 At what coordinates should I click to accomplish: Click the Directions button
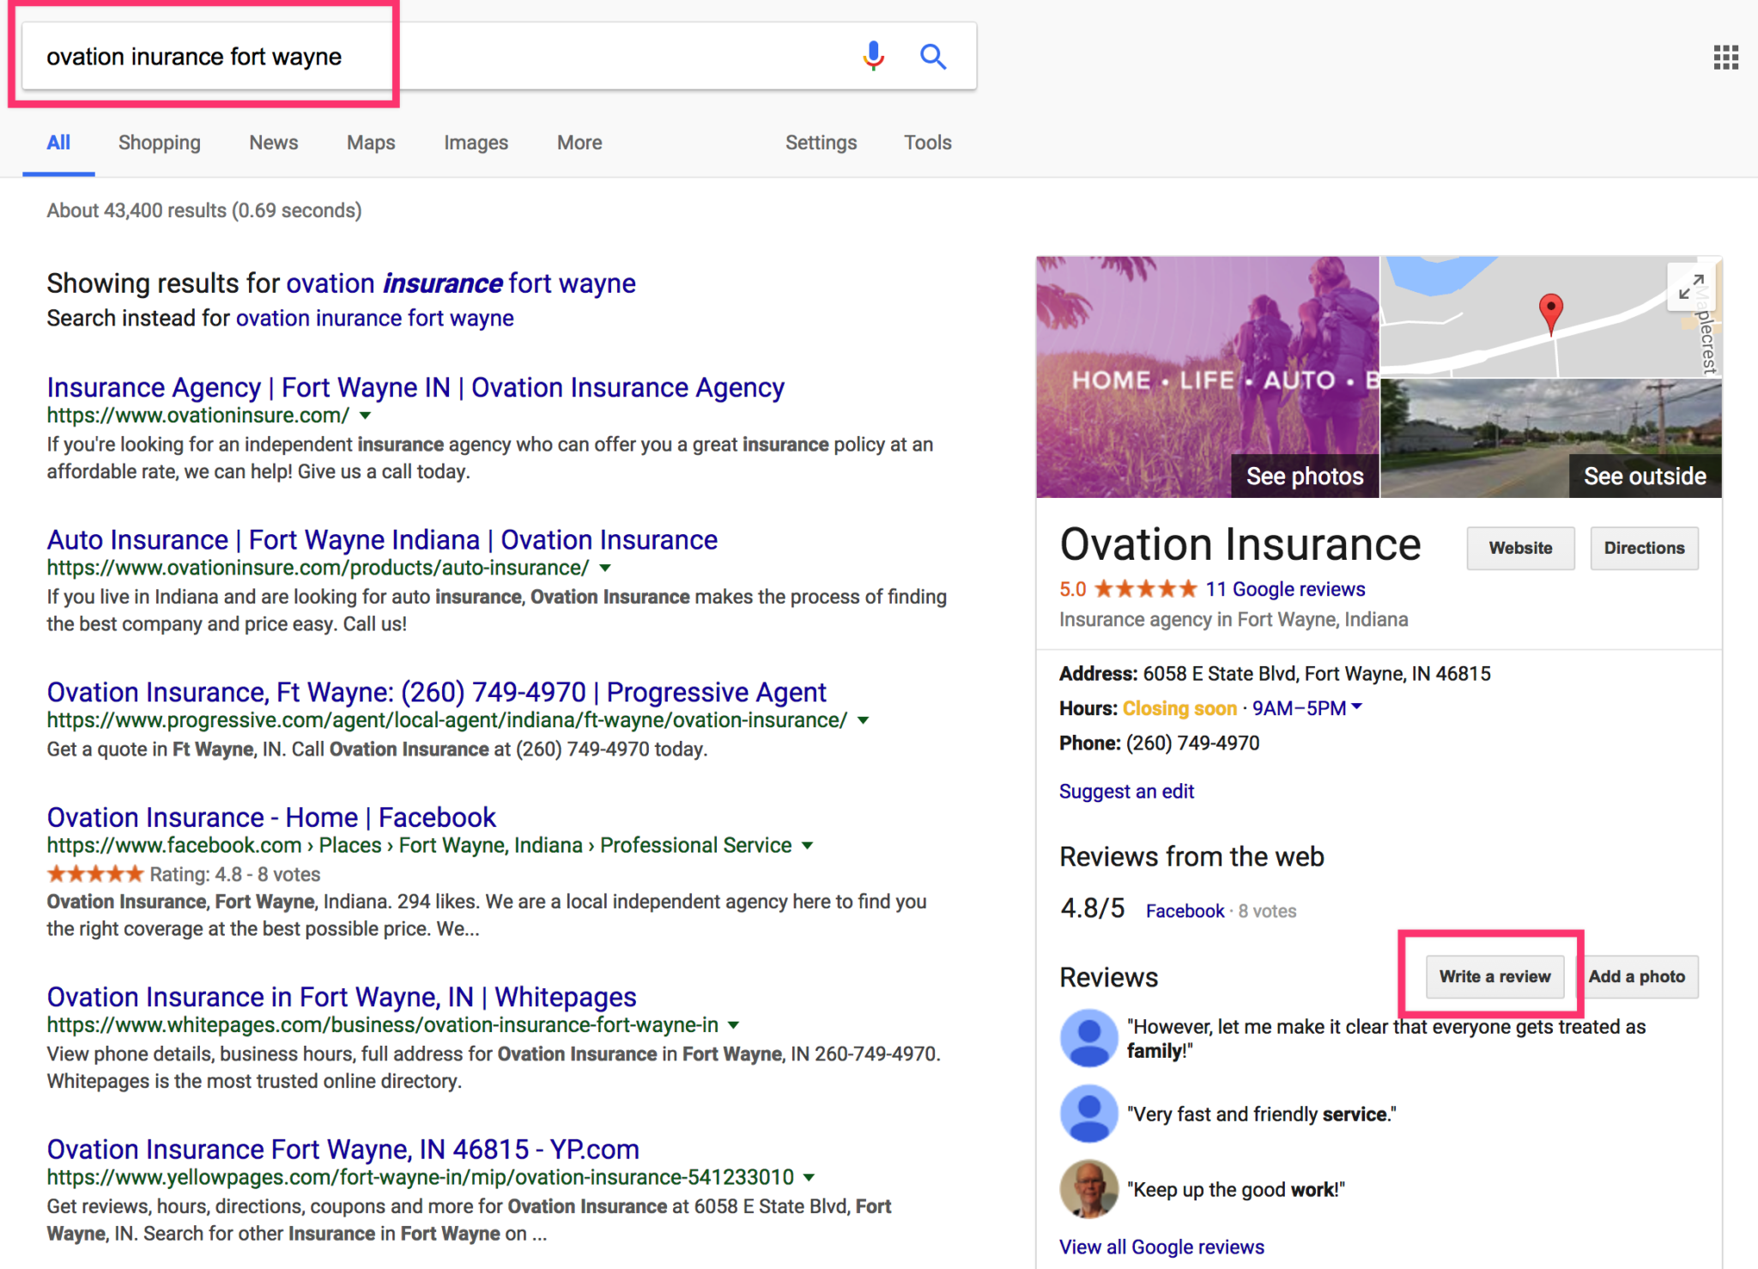(1644, 548)
